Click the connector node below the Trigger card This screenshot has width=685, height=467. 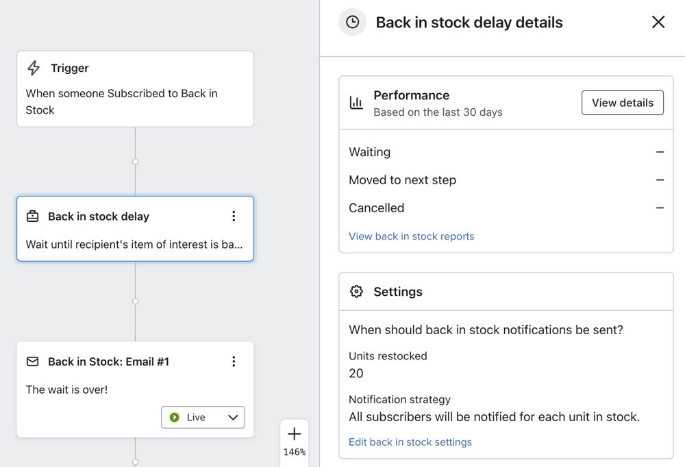click(x=135, y=162)
